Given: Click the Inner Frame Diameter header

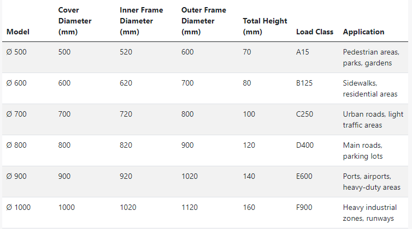Looking at the screenshot, I should click(142, 21).
